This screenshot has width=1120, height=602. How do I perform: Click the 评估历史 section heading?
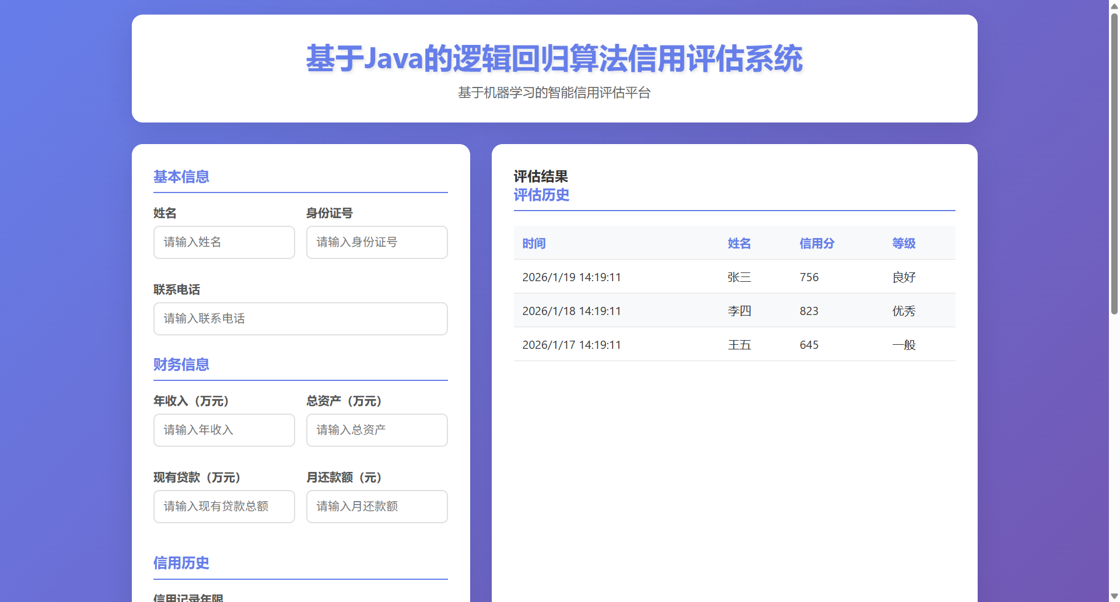pyautogui.click(x=541, y=195)
